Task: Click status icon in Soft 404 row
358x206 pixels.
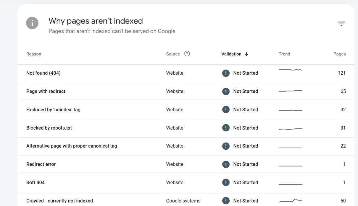Action: 226,182
